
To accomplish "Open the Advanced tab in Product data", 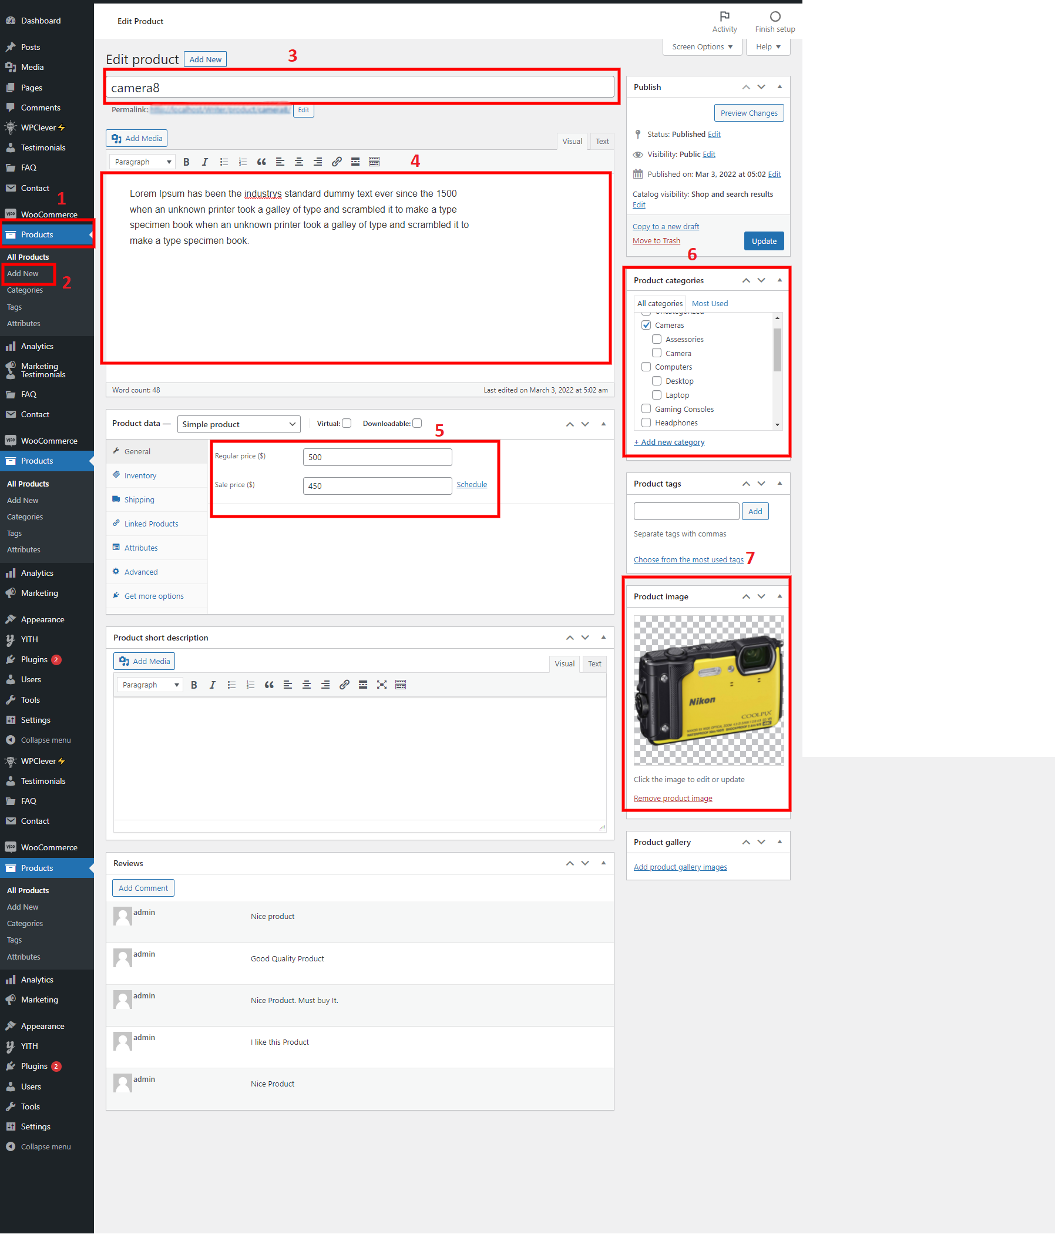I will tap(141, 572).
